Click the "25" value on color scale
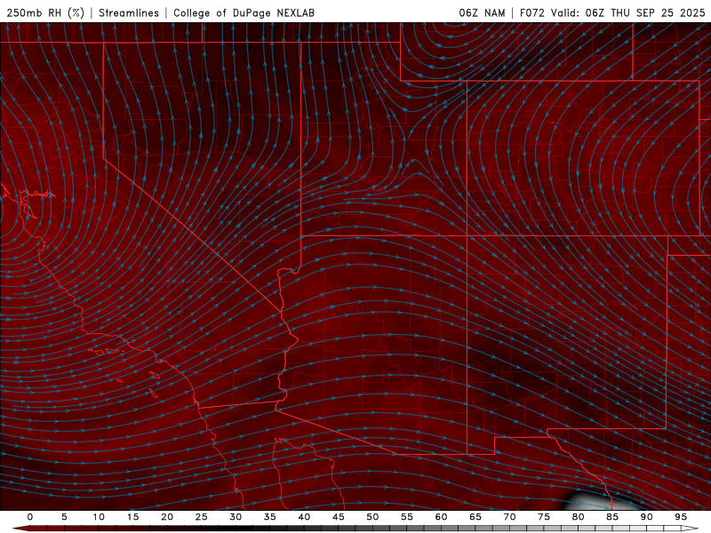The width and height of the screenshot is (711, 533). [x=202, y=517]
